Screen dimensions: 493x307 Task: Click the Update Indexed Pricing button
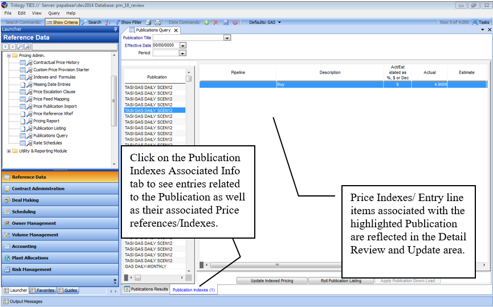click(x=271, y=281)
